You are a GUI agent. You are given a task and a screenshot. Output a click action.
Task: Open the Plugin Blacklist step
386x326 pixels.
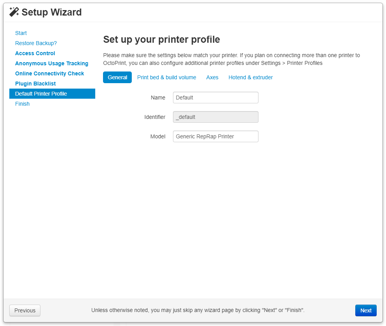point(35,84)
